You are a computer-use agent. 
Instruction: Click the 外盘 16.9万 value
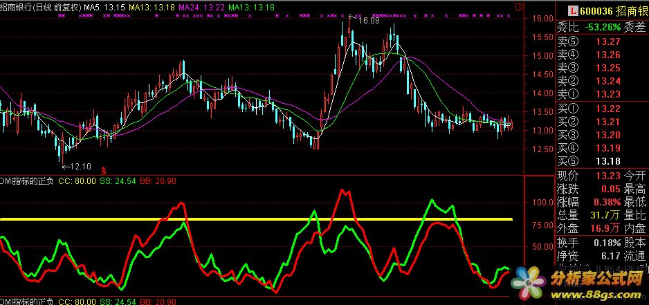605,228
